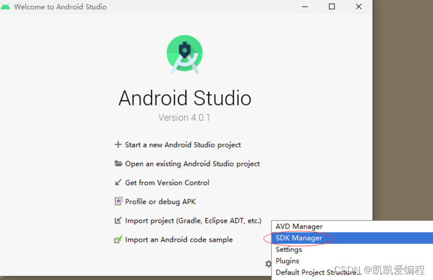Choose Get from Version Control
Image resolution: width=433 pixels, height=280 pixels.
pyautogui.click(x=167, y=182)
